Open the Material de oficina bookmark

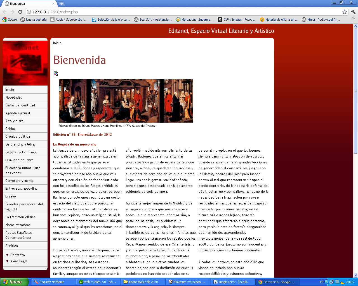tap(279, 20)
